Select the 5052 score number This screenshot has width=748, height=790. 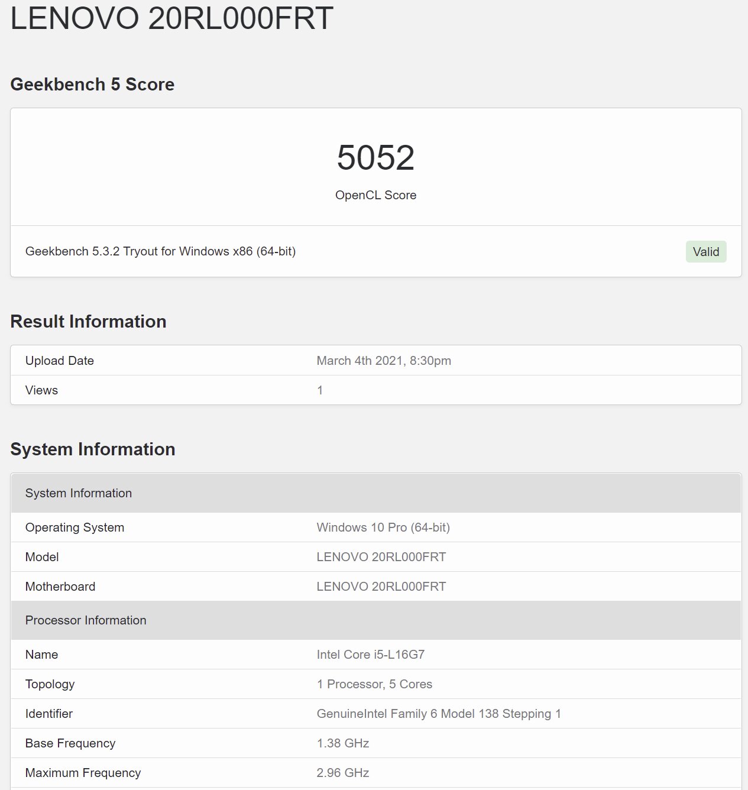pyautogui.click(x=375, y=157)
